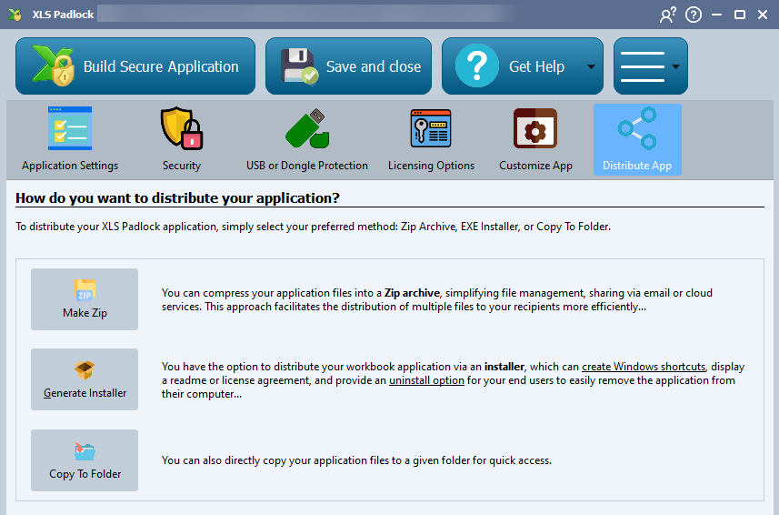Click Copy To Folder button

(85, 460)
